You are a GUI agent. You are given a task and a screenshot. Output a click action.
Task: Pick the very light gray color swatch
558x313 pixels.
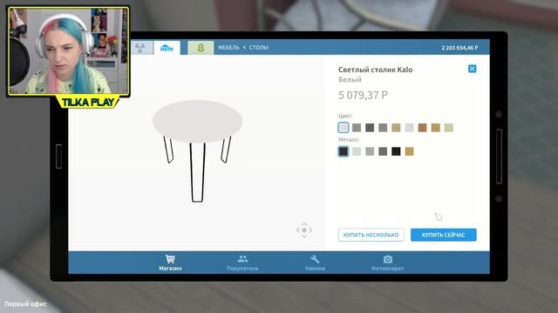pos(409,128)
